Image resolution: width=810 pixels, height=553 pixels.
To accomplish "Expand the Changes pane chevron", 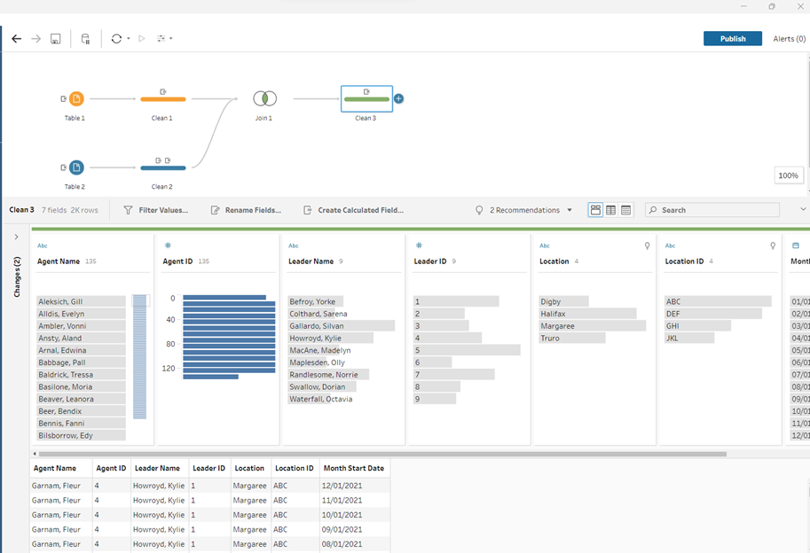I will 16,238.
